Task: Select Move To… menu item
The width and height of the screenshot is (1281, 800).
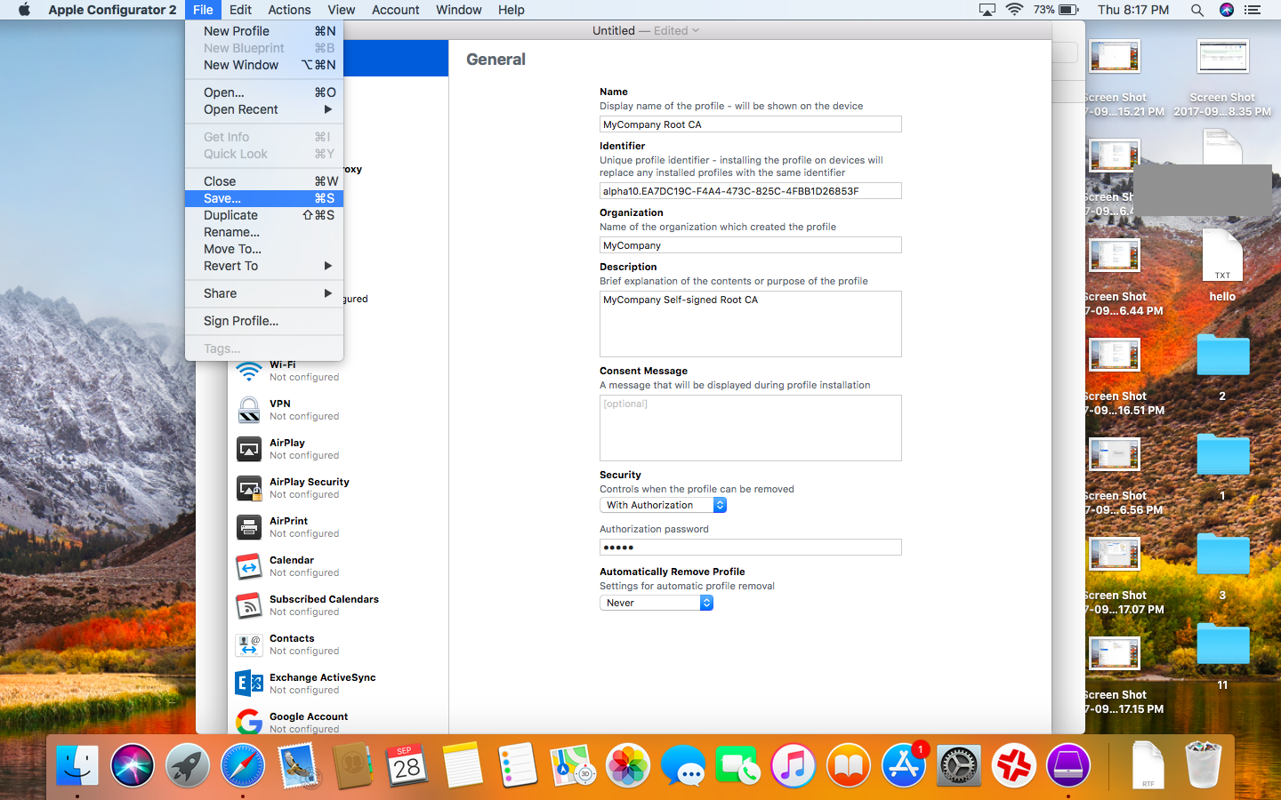Action: tap(264, 249)
